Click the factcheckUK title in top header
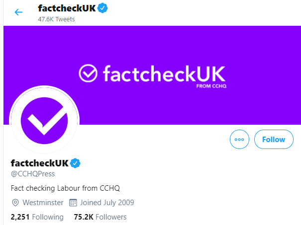The height and width of the screenshot is (225, 301). pos(67,8)
